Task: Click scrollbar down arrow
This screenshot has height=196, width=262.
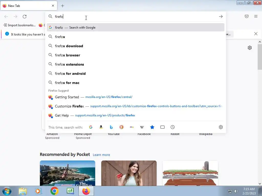Action: point(260,184)
